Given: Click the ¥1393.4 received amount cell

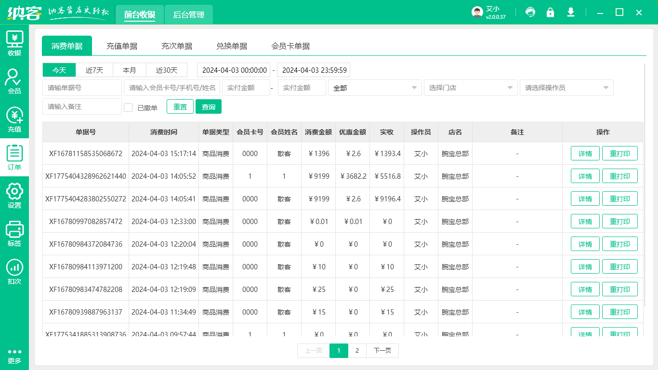Looking at the screenshot, I should 387,154.
